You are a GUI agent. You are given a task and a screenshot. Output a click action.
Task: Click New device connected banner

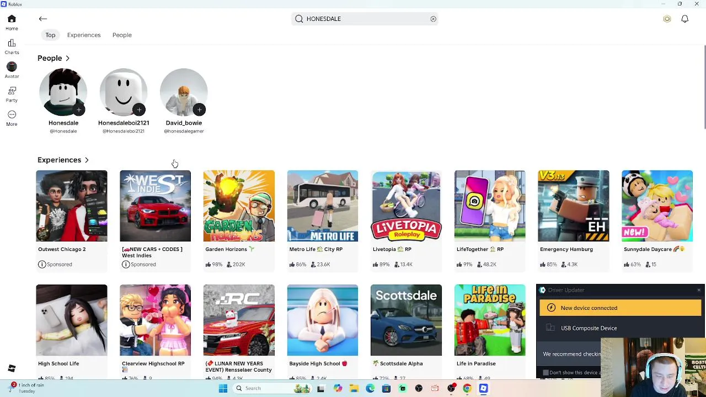[x=621, y=308]
